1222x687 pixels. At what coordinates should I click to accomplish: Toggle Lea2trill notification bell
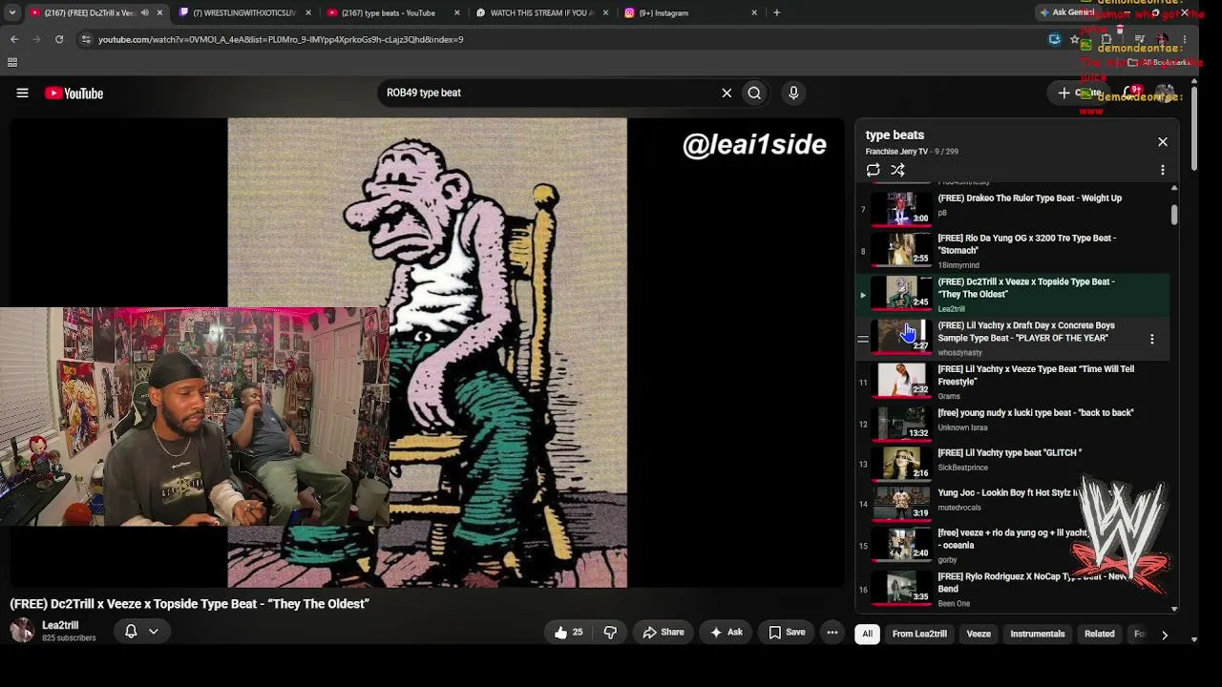pos(131,631)
